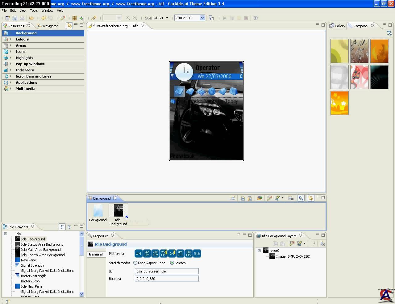Select the orange stars theme thumbnail in Gallery

(x=339, y=103)
